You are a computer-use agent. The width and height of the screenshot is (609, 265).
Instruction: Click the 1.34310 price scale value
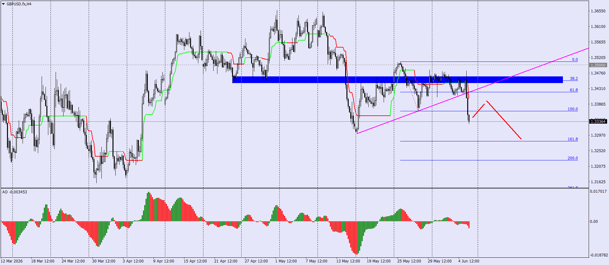598,89
